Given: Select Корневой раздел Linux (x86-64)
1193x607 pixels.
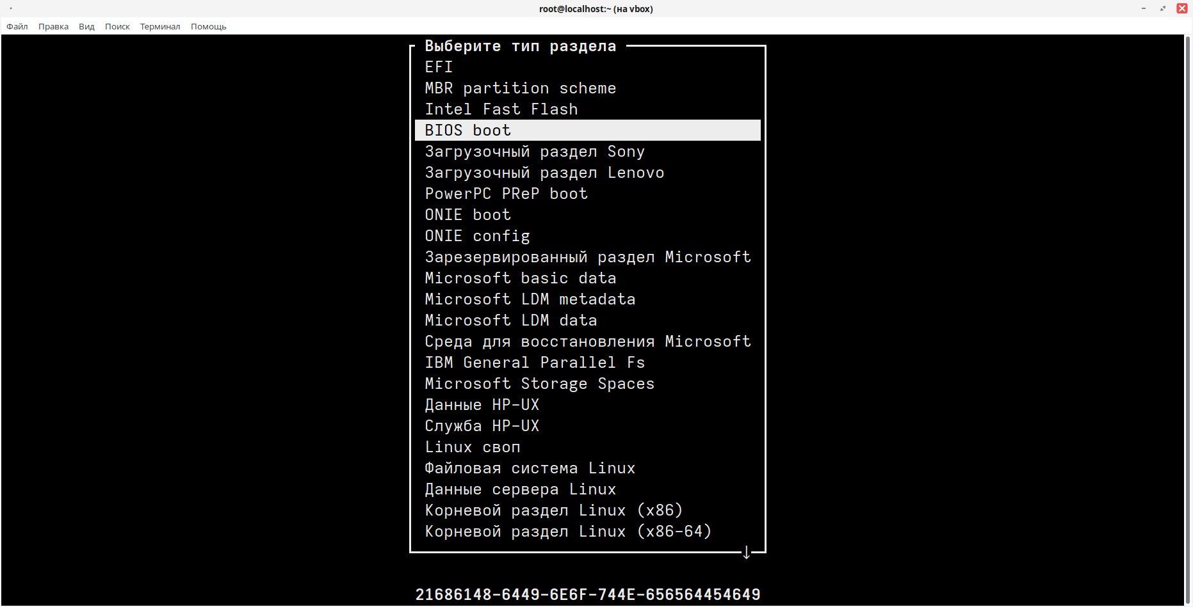Looking at the screenshot, I should [x=588, y=532].
